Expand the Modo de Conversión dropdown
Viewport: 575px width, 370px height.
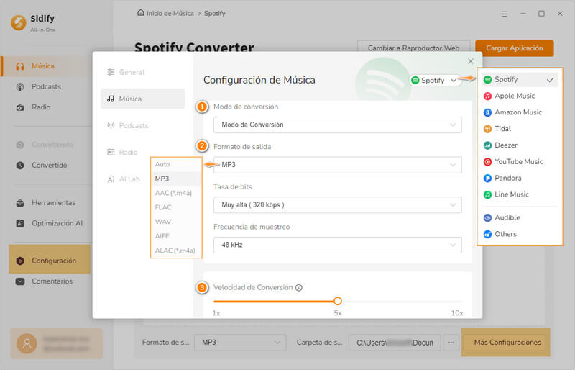[337, 125]
